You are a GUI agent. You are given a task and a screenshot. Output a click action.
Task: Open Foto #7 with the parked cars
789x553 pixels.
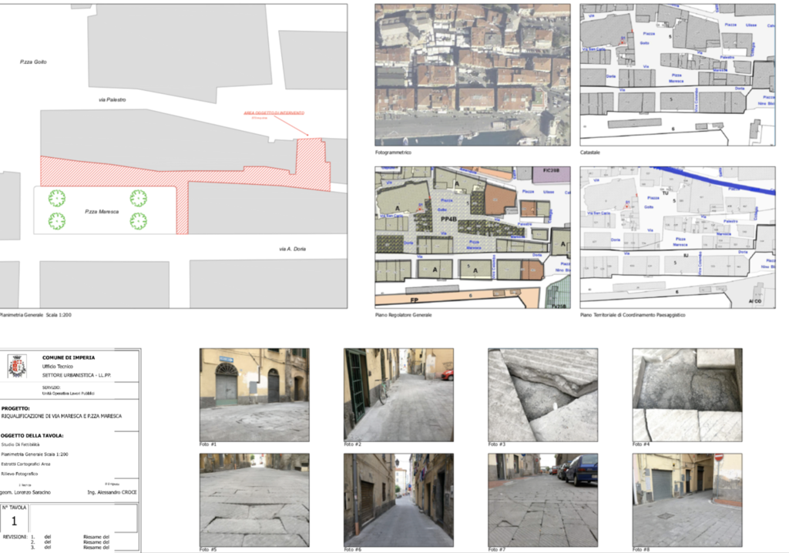pyautogui.click(x=542, y=499)
